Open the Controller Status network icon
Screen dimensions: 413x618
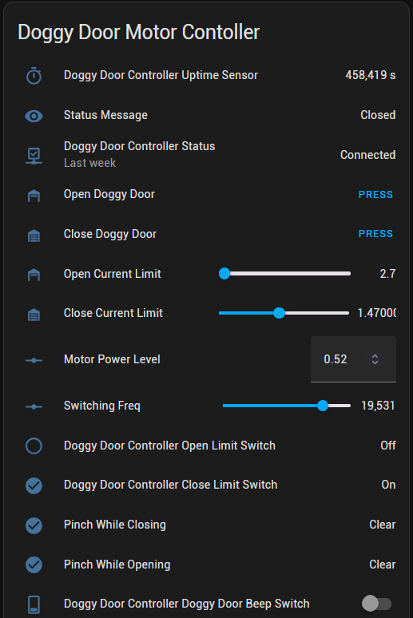pos(34,156)
